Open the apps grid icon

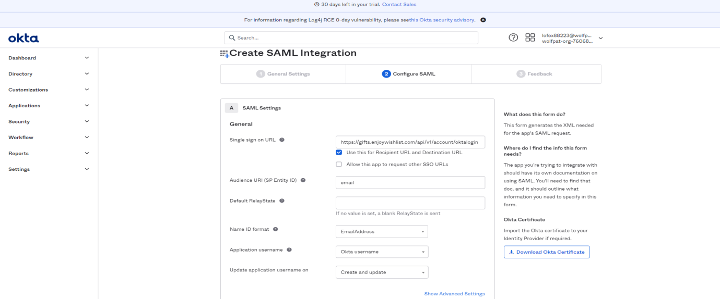coord(530,38)
